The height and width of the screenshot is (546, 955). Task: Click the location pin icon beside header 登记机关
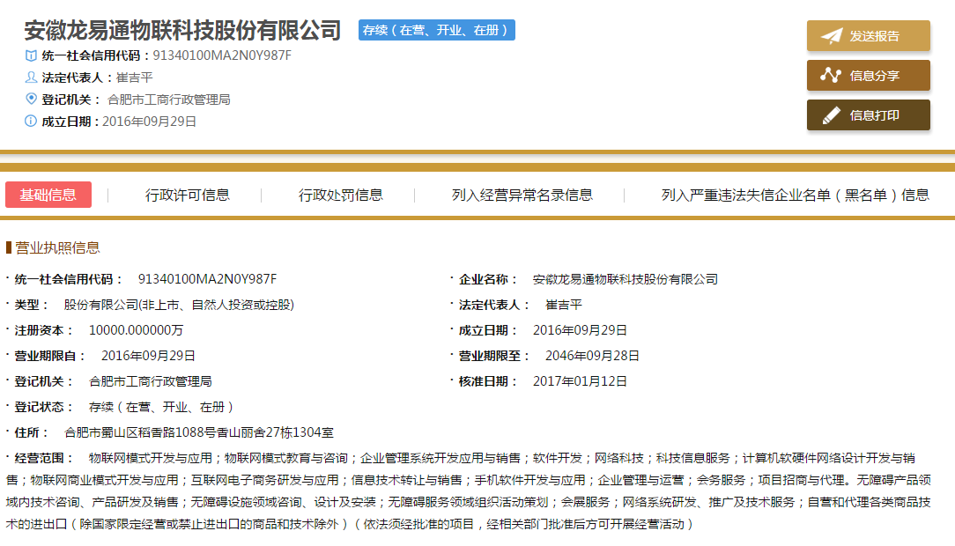tap(32, 99)
